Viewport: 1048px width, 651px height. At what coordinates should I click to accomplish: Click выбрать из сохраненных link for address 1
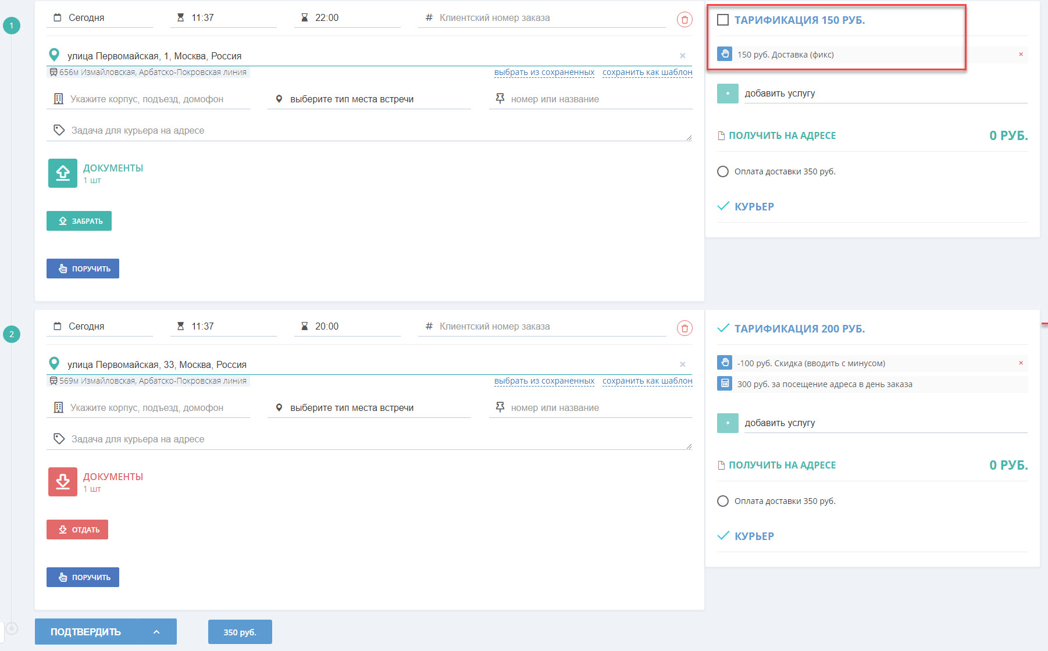coord(544,73)
